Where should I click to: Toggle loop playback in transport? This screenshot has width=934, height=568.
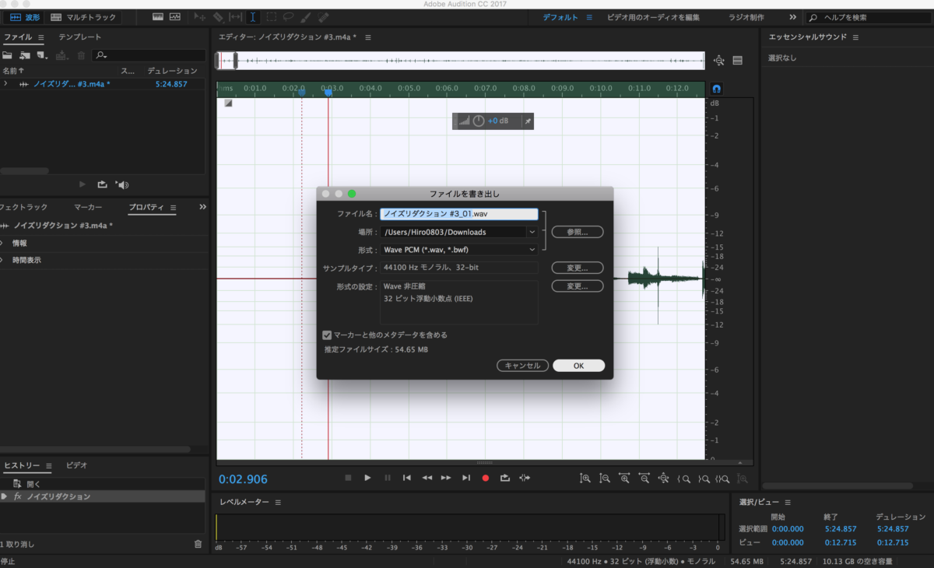pos(505,478)
